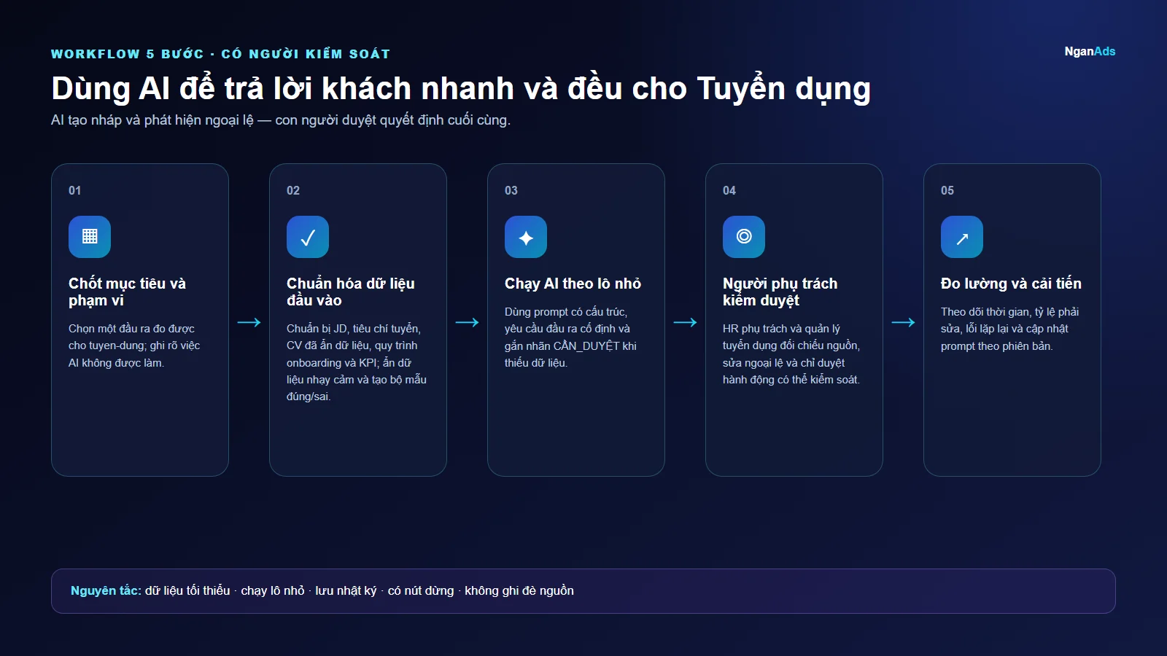Click the target circle icon in step 04
Screen dimensions: 1167x656
point(744,237)
